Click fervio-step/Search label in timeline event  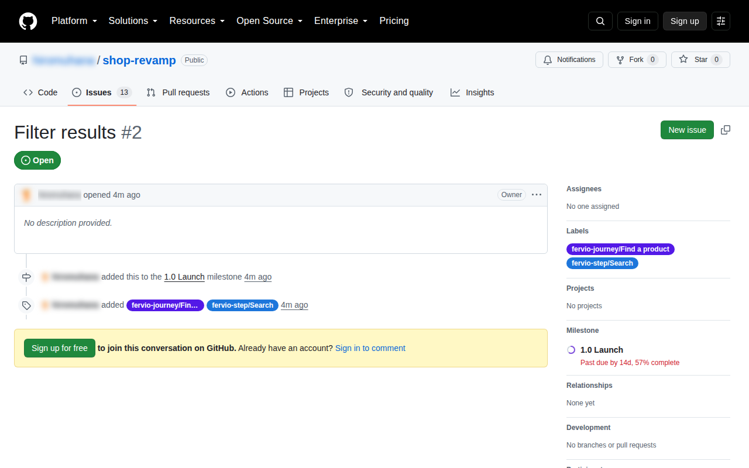click(242, 305)
